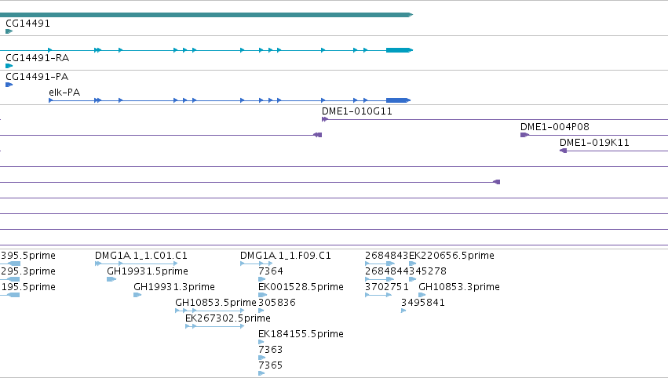The image size is (668, 378).
Task: Open the DMG1A.1_1.C01.C1 EST label
Action: 141,256
